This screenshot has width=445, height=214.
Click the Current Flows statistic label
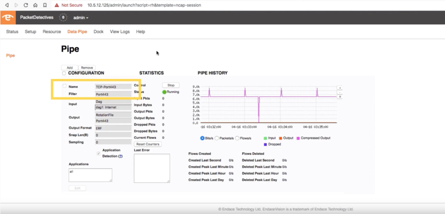145,138
